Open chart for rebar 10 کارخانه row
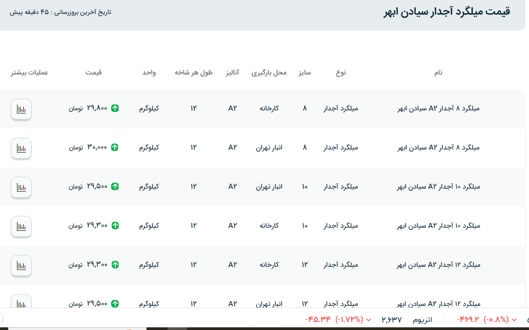 21,226
